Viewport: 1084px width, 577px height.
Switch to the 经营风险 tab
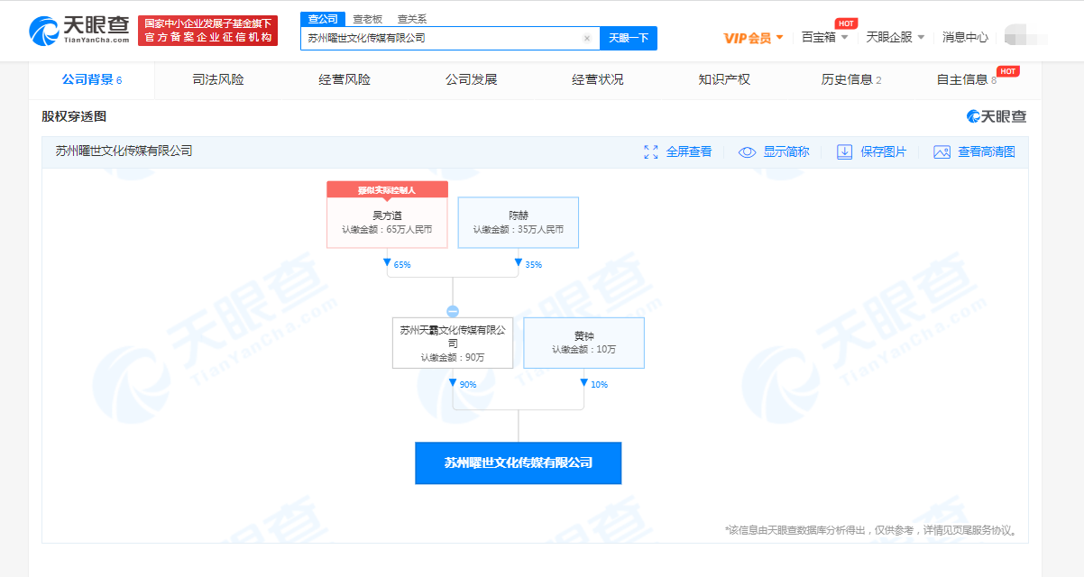(344, 79)
